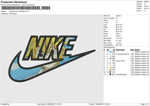The width and height of the screenshot is (150, 106).
Task: Click the Total Bobbin value 200.73ft
Action: click(118, 45)
